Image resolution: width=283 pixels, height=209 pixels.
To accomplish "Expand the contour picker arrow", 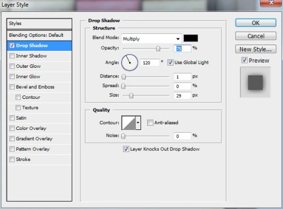I will (x=138, y=123).
